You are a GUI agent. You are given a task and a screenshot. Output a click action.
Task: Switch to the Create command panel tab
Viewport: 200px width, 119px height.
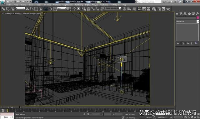(x=177, y=14)
